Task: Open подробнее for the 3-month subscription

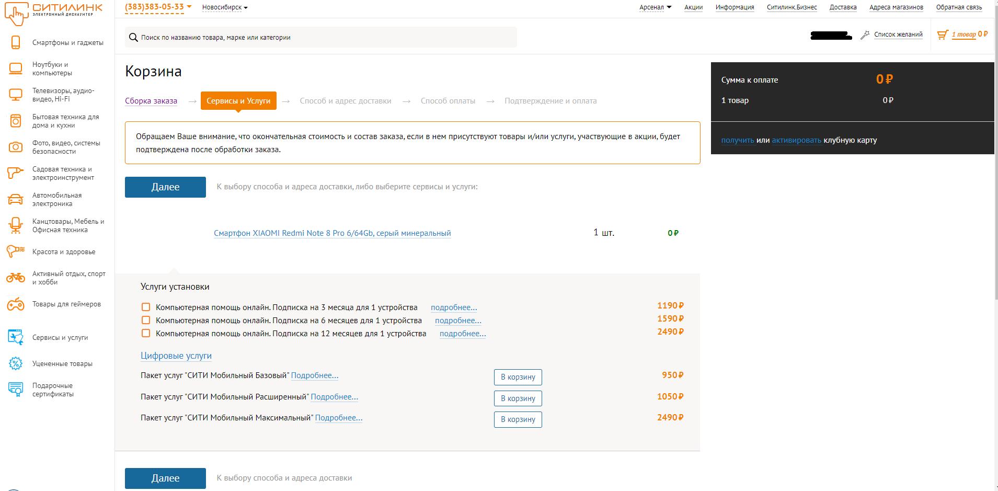Action: pyautogui.click(x=454, y=307)
